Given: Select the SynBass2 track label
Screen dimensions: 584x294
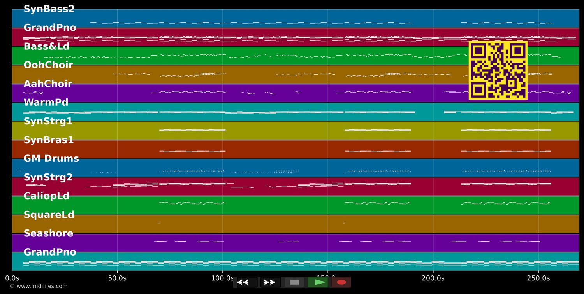Looking at the screenshot, I should (x=49, y=9).
